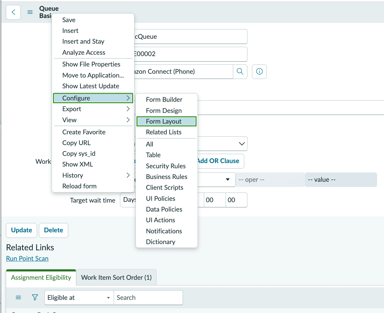Expand the Export submenu arrow

(x=128, y=109)
